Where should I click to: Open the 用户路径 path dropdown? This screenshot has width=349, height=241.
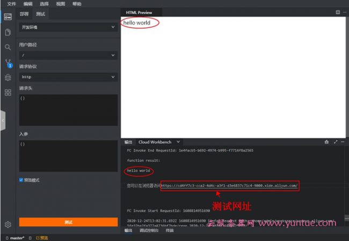[68, 55]
